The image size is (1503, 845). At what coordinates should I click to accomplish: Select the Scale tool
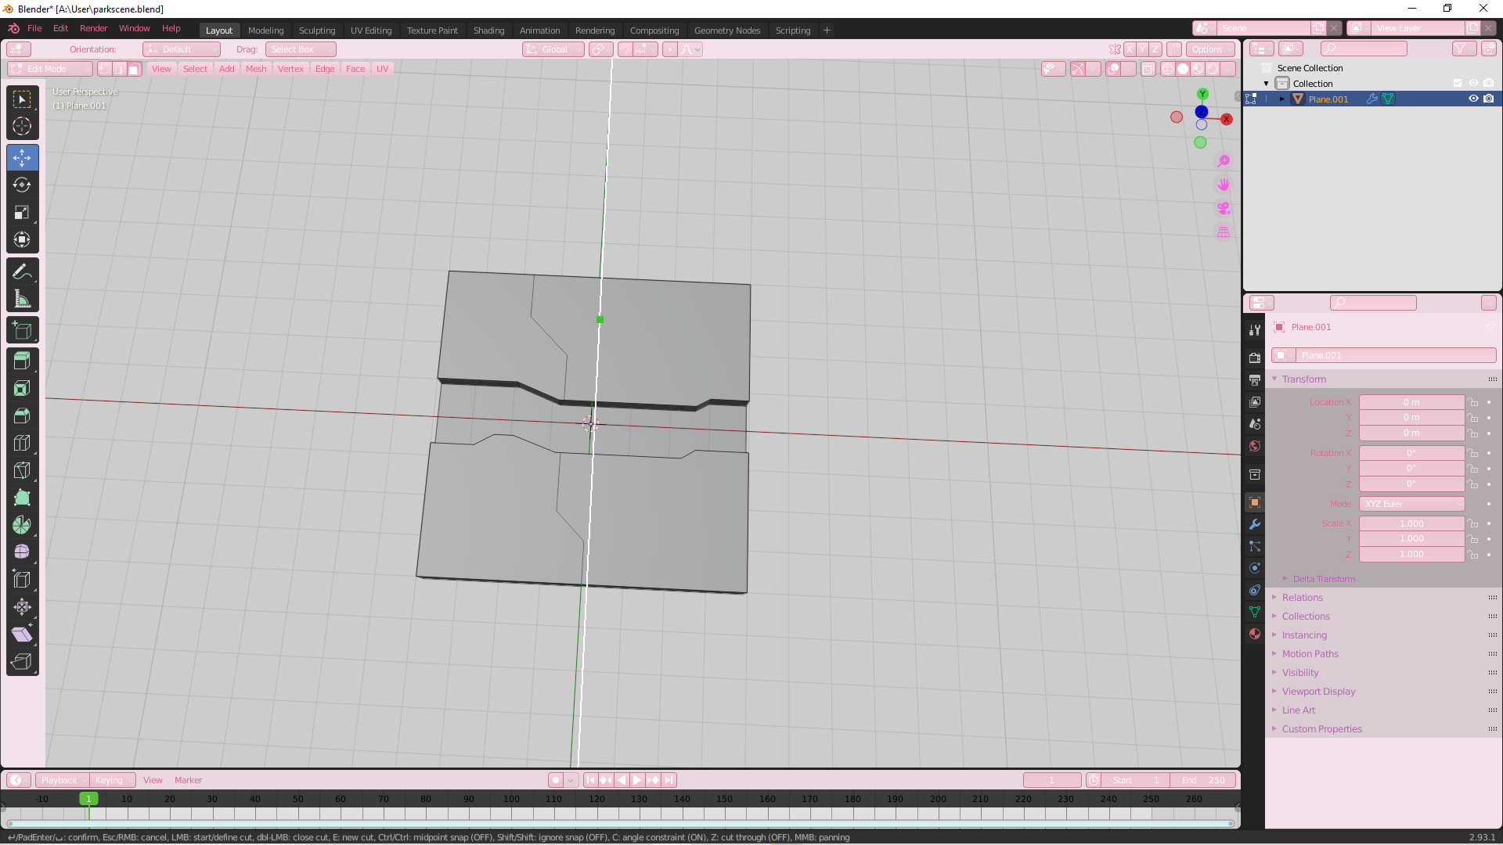pos(22,212)
